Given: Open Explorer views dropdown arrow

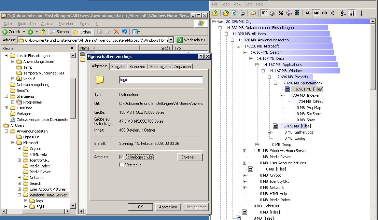Looking at the screenshot, I should [x=139, y=32].
